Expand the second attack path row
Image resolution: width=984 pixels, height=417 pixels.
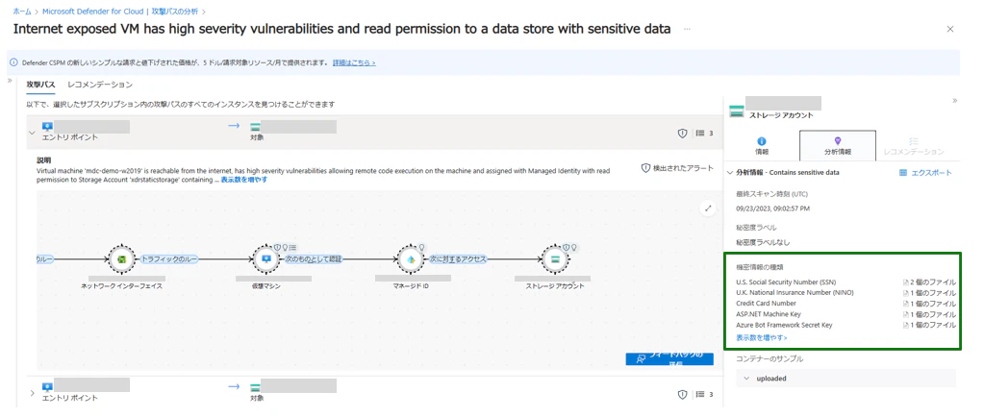(x=32, y=393)
